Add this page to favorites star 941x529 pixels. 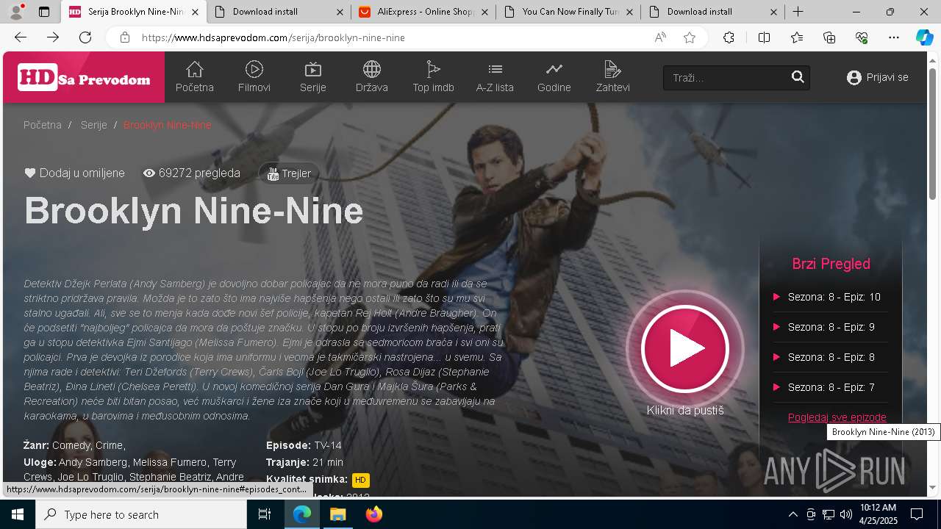pos(690,37)
